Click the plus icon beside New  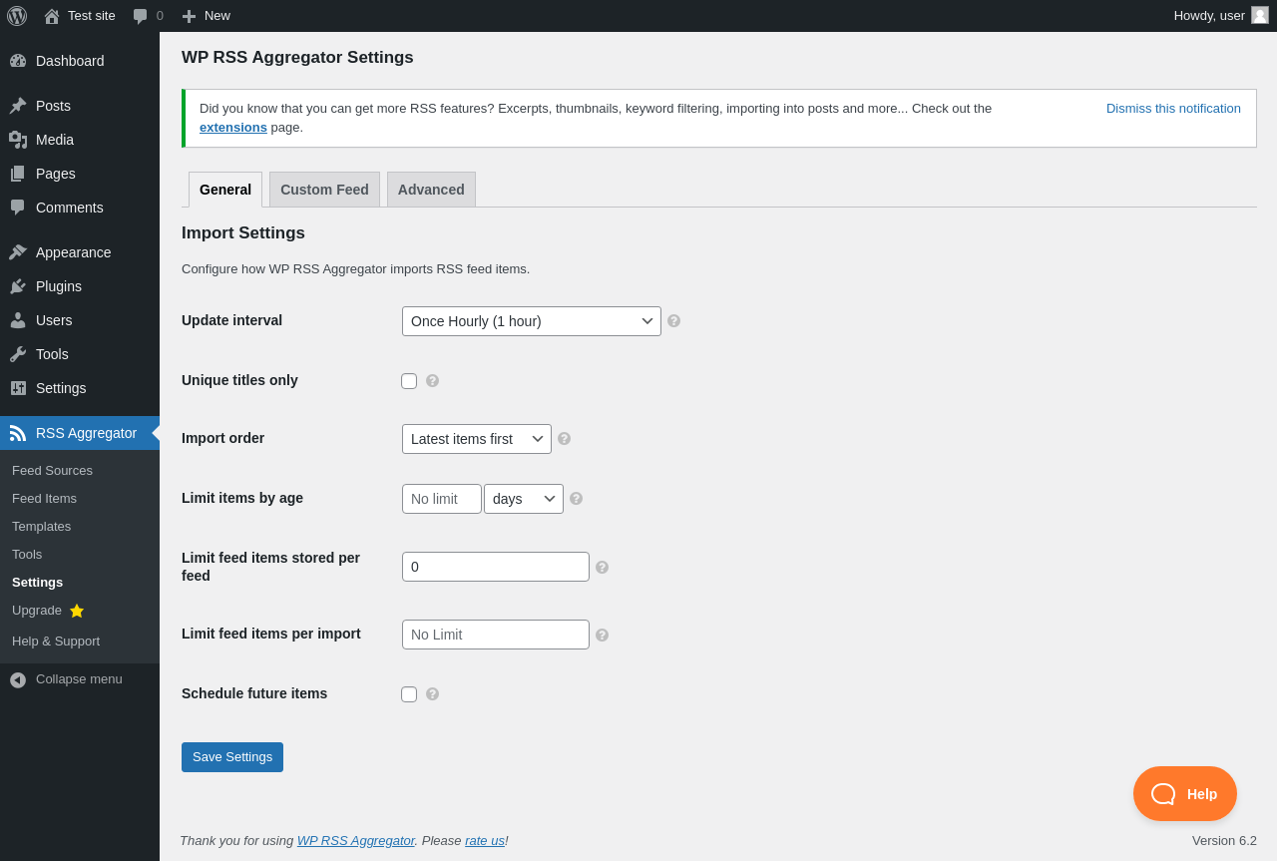coord(189,16)
